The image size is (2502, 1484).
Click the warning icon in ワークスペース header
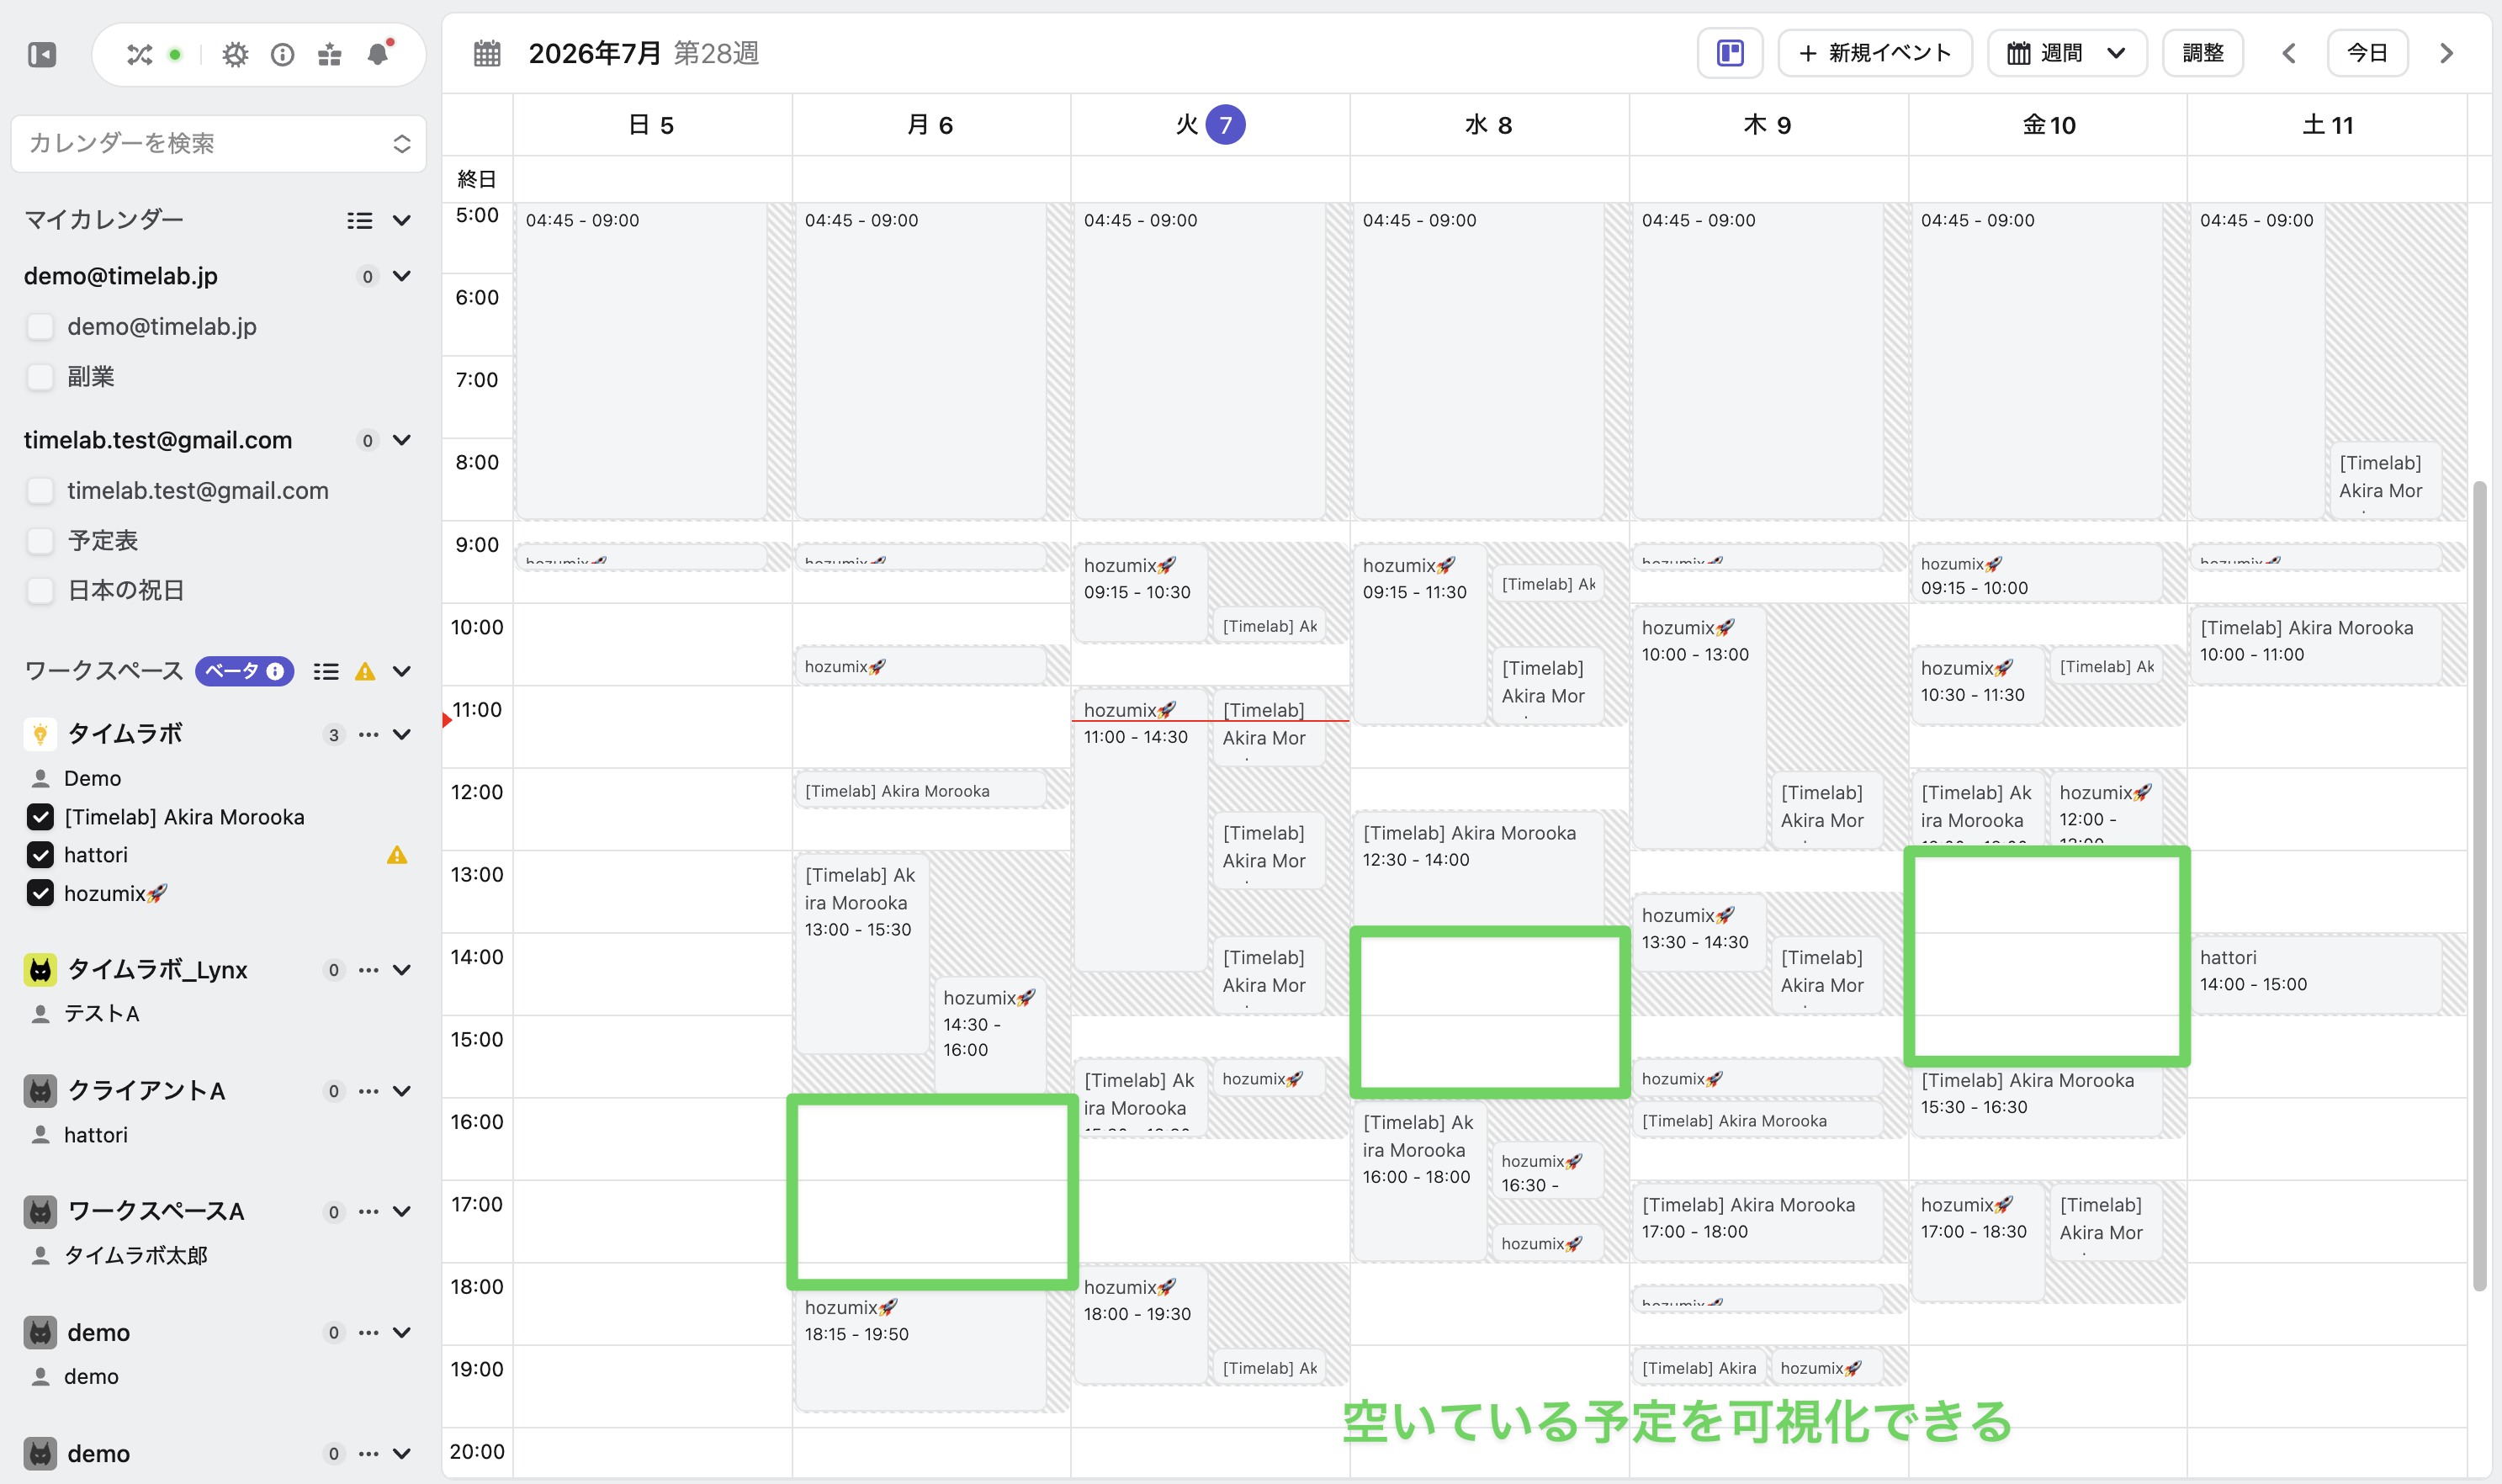[365, 672]
